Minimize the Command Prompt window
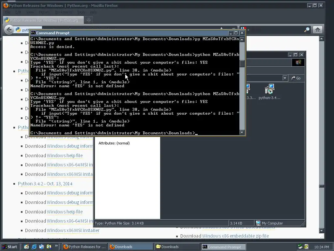Image resolution: width=334 pixels, height=251 pixels. point(230,33)
